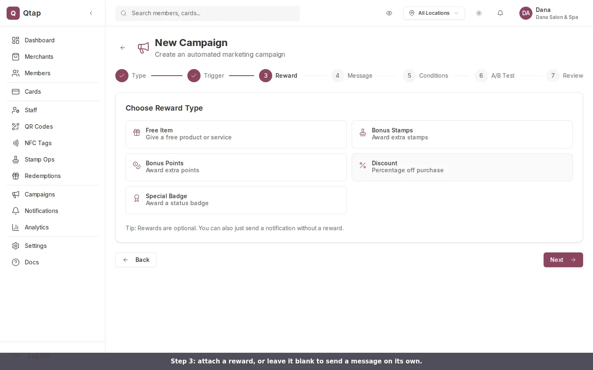Jump to step 6 A/B Test
593x370 pixels.
(x=495, y=76)
